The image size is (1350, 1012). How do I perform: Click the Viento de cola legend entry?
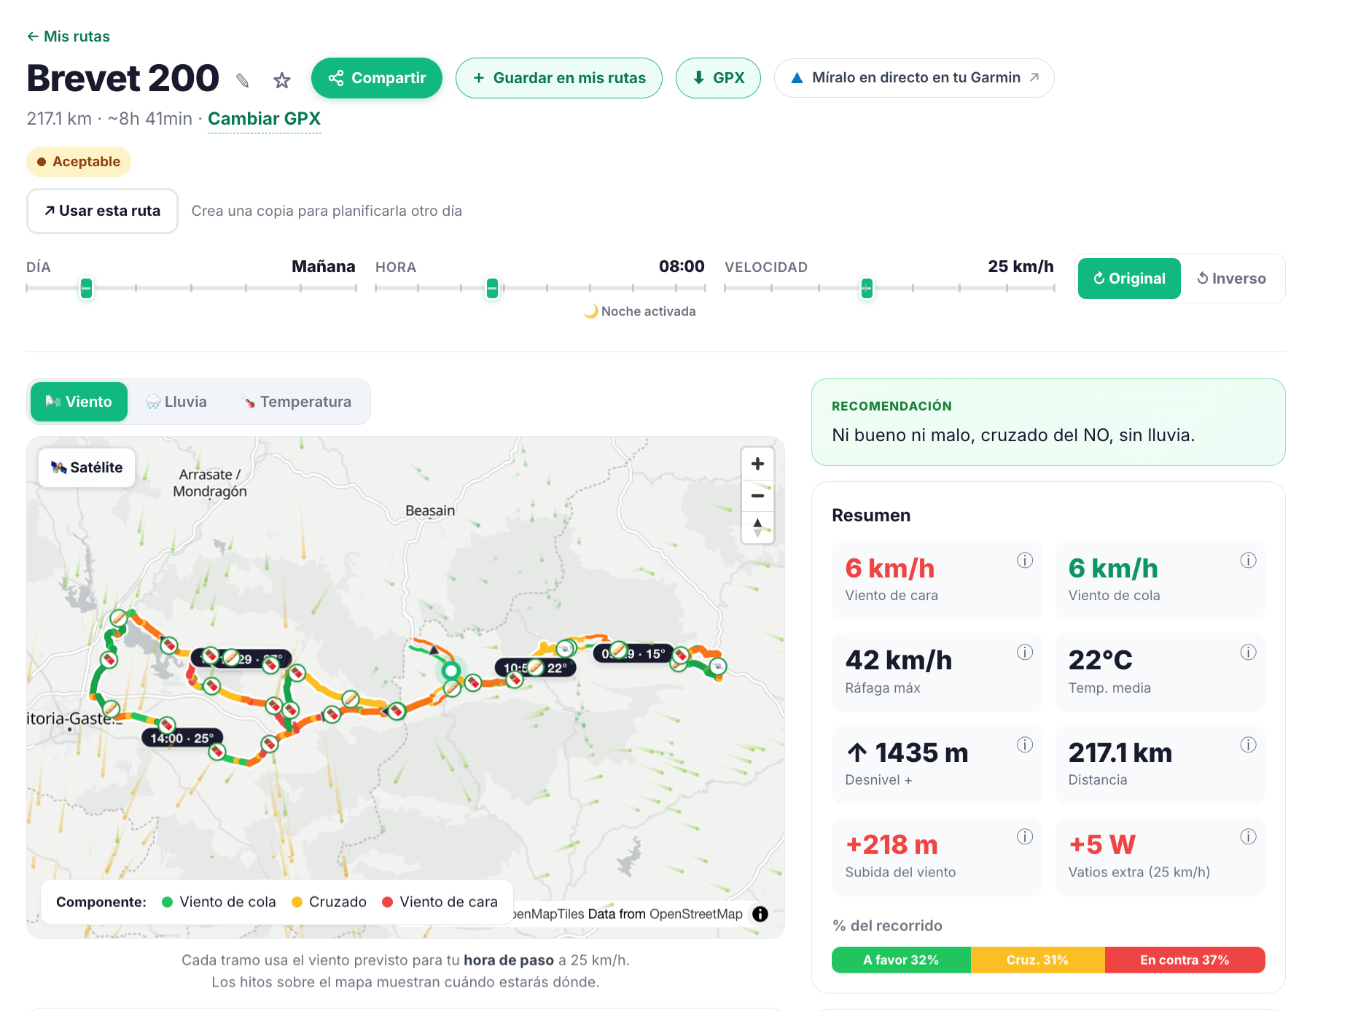point(219,902)
